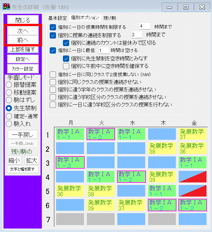Select 確定-通常 radio option
This screenshot has height=232, width=212.
coord(22,116)
